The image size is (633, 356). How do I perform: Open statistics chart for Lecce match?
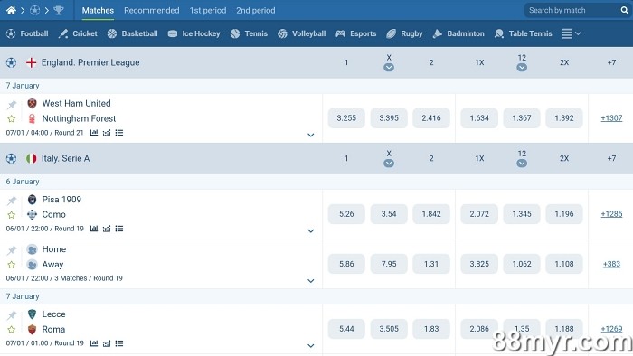(x=94, y=343)
